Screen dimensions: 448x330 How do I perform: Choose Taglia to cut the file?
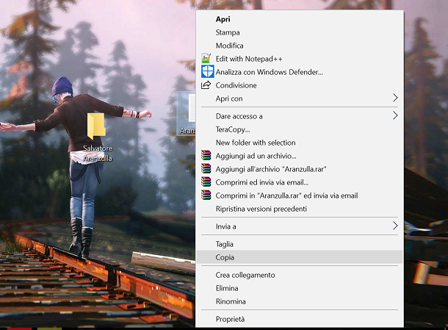tap(300, 244)
